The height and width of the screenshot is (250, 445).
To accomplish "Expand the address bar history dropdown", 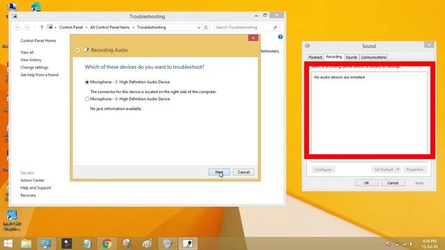I will tap(199, 28).
